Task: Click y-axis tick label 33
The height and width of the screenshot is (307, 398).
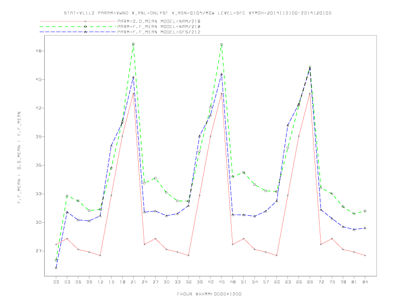Action: pos(39,194)
